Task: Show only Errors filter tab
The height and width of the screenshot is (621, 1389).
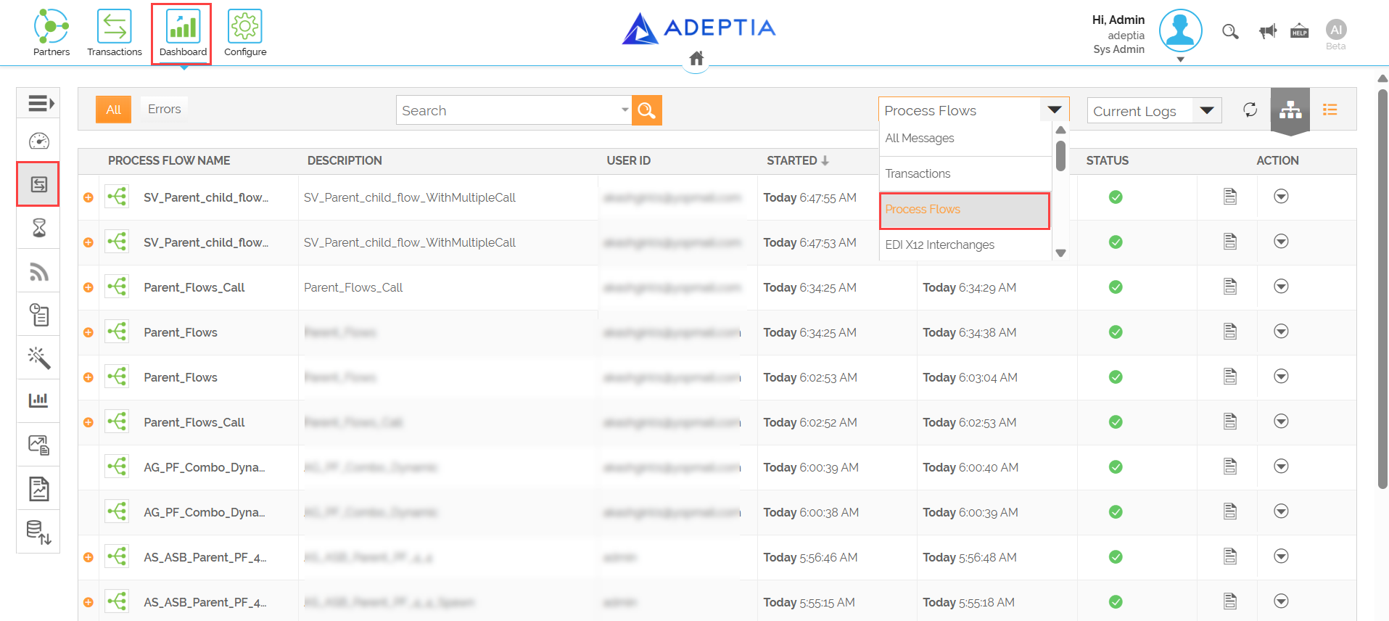Action: coord(165,109)
